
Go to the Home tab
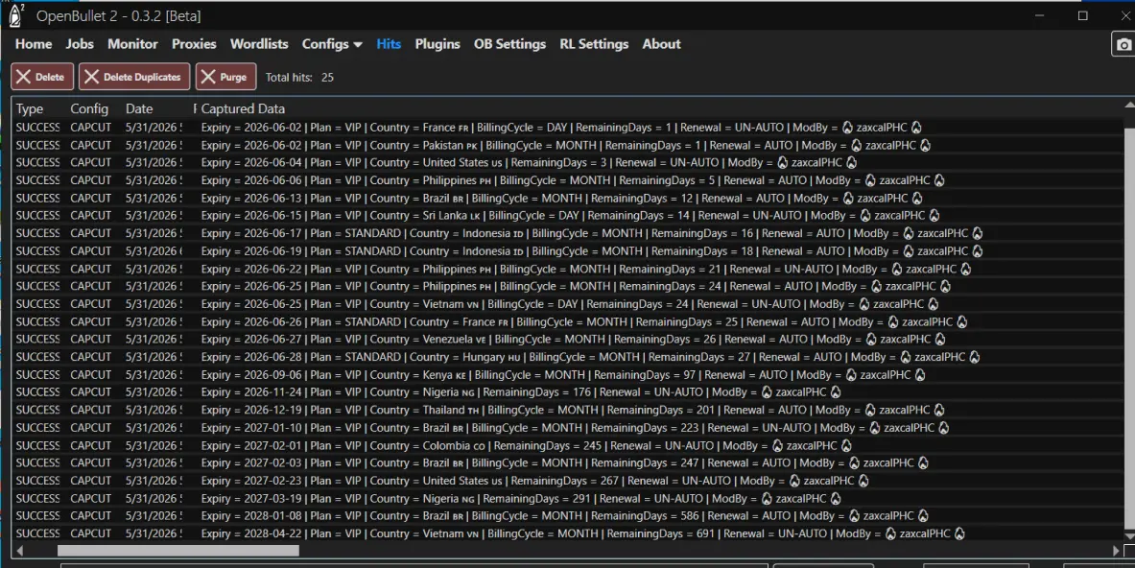click(x=34, y=44)
